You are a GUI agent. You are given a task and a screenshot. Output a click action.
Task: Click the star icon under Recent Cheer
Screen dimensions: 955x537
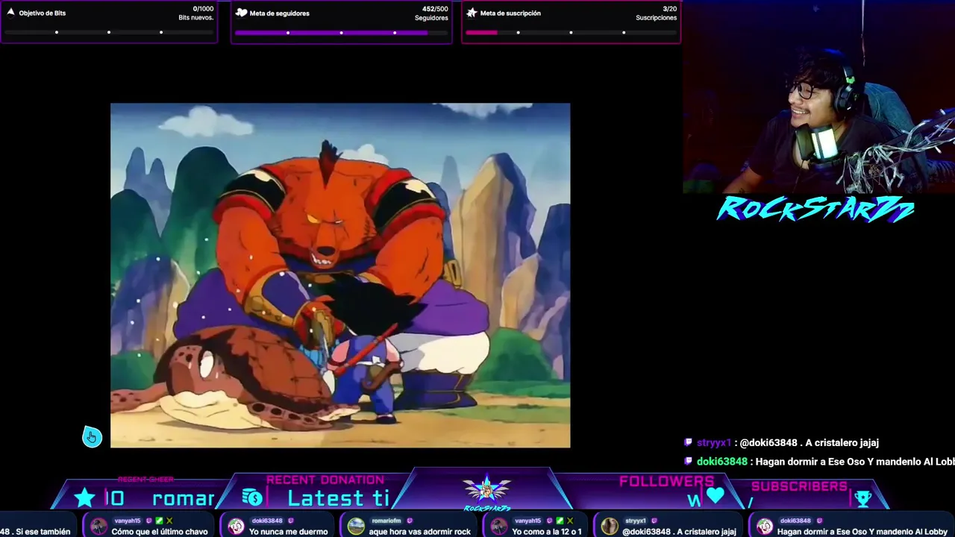[85, 497]
